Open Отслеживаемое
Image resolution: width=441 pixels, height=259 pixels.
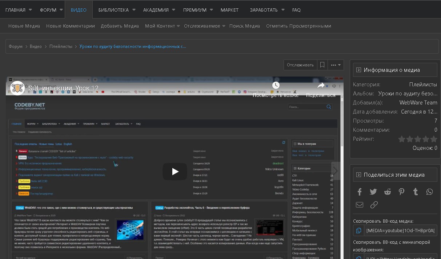point(202,26)
